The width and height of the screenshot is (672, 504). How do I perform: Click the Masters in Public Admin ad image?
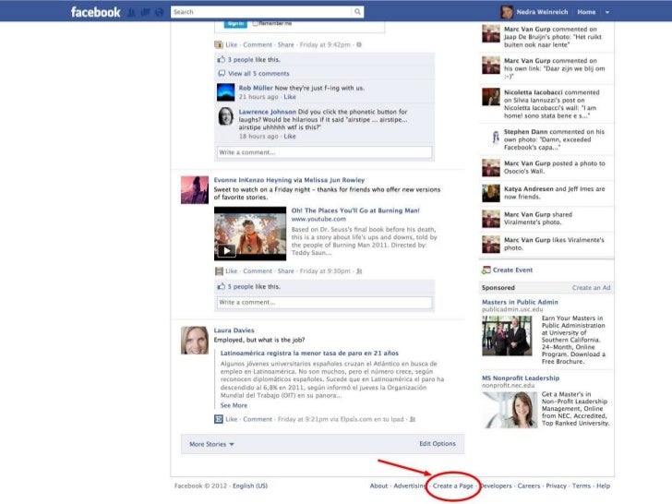[507, 336]
